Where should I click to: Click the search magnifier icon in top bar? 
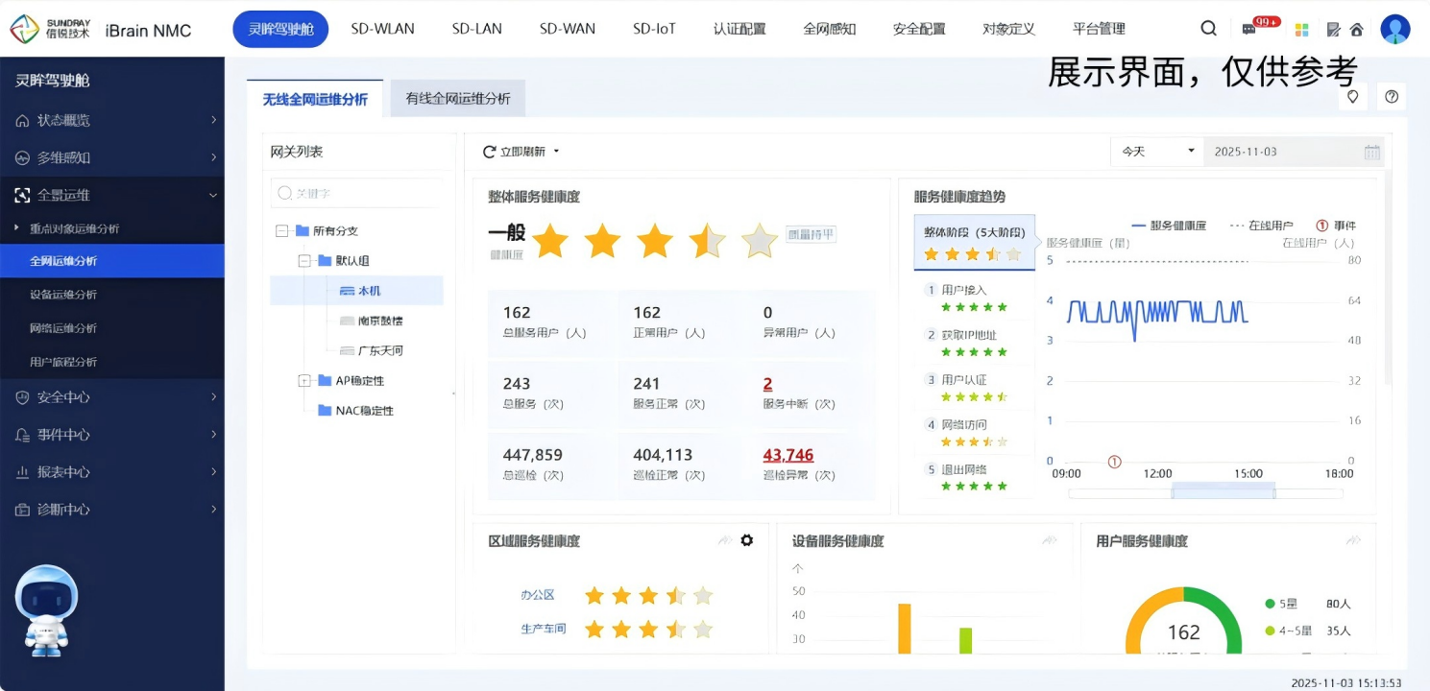pyautogui.click(x=1208, y=29)
